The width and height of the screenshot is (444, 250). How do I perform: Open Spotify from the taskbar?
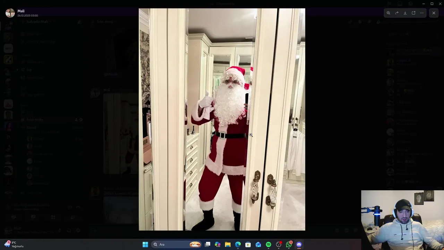point(268,244)
